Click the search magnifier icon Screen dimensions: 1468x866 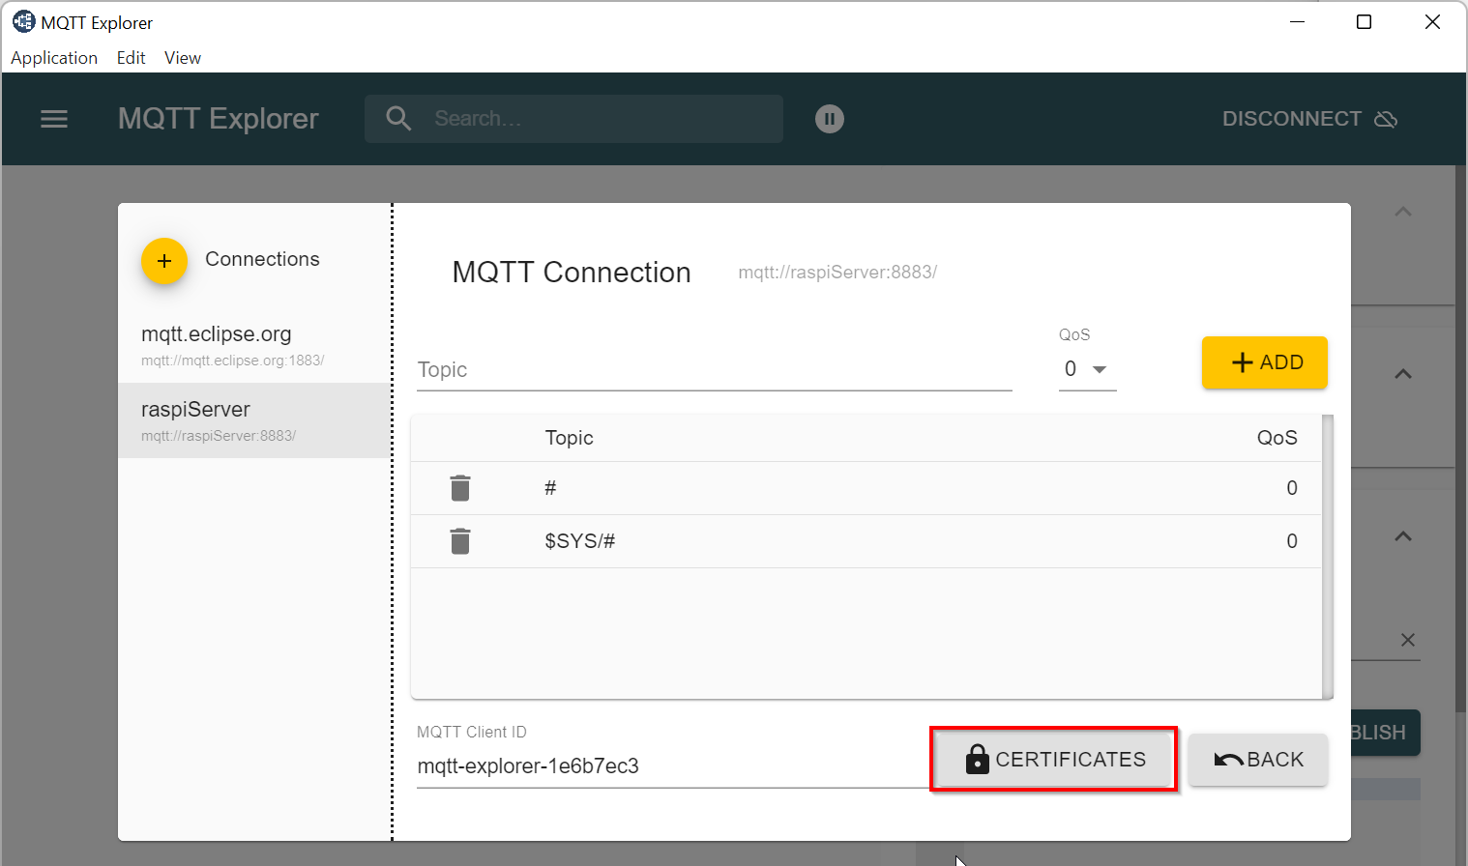[398, 118]
